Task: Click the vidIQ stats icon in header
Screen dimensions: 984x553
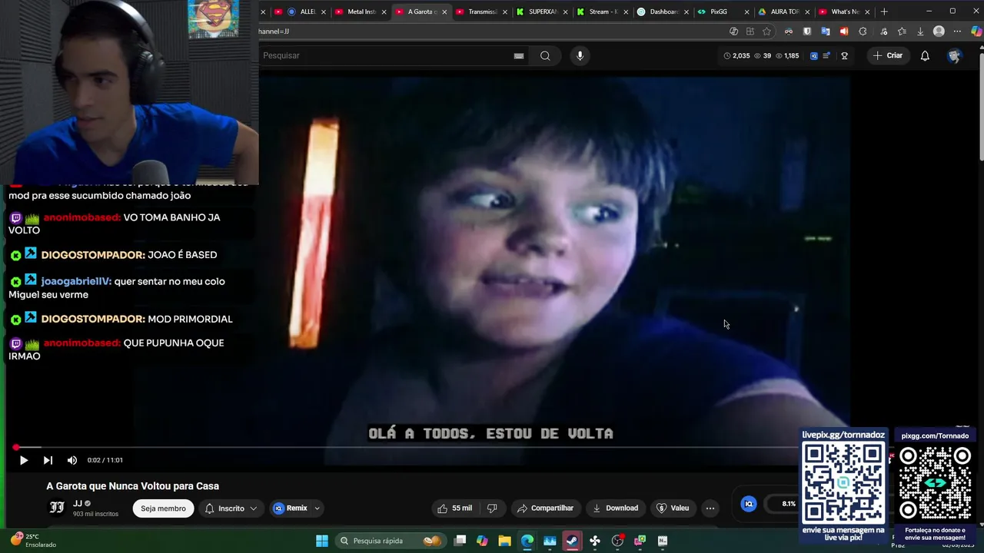Action: pyautogui.click(x=814, y=55)
